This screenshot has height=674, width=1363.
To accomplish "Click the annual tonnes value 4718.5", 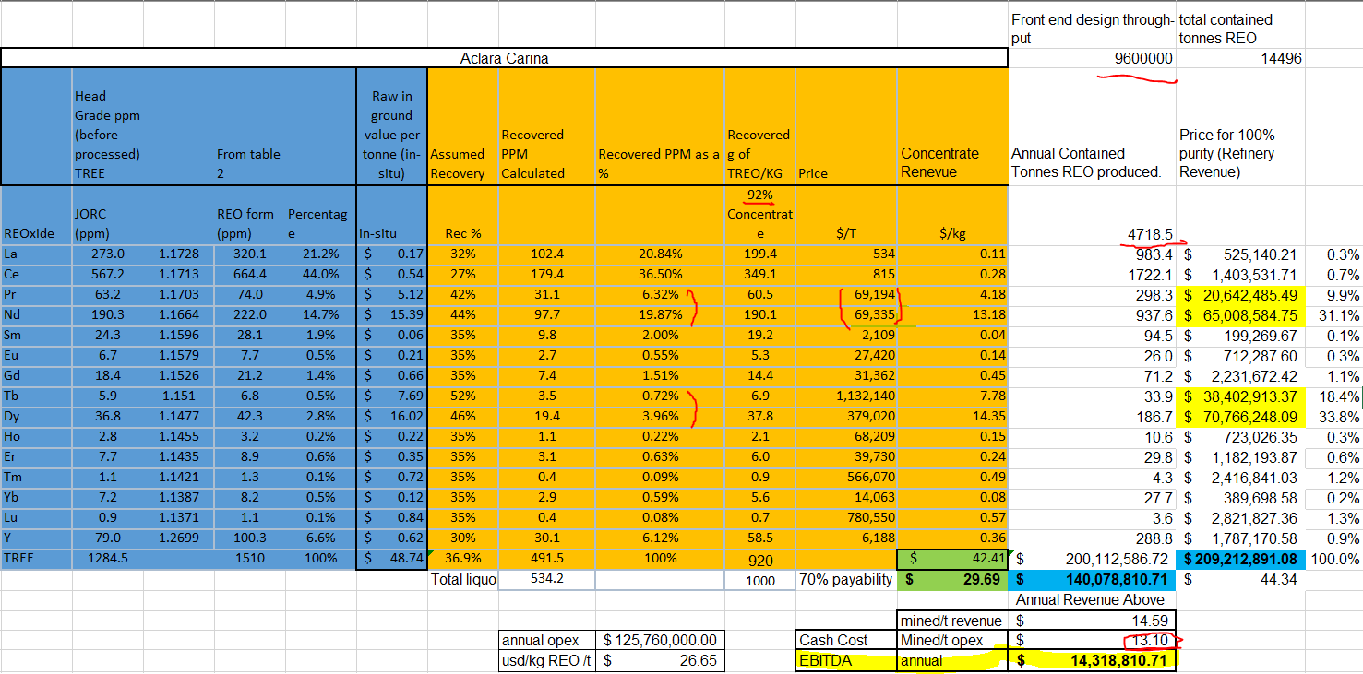I will pos(1093,234).
